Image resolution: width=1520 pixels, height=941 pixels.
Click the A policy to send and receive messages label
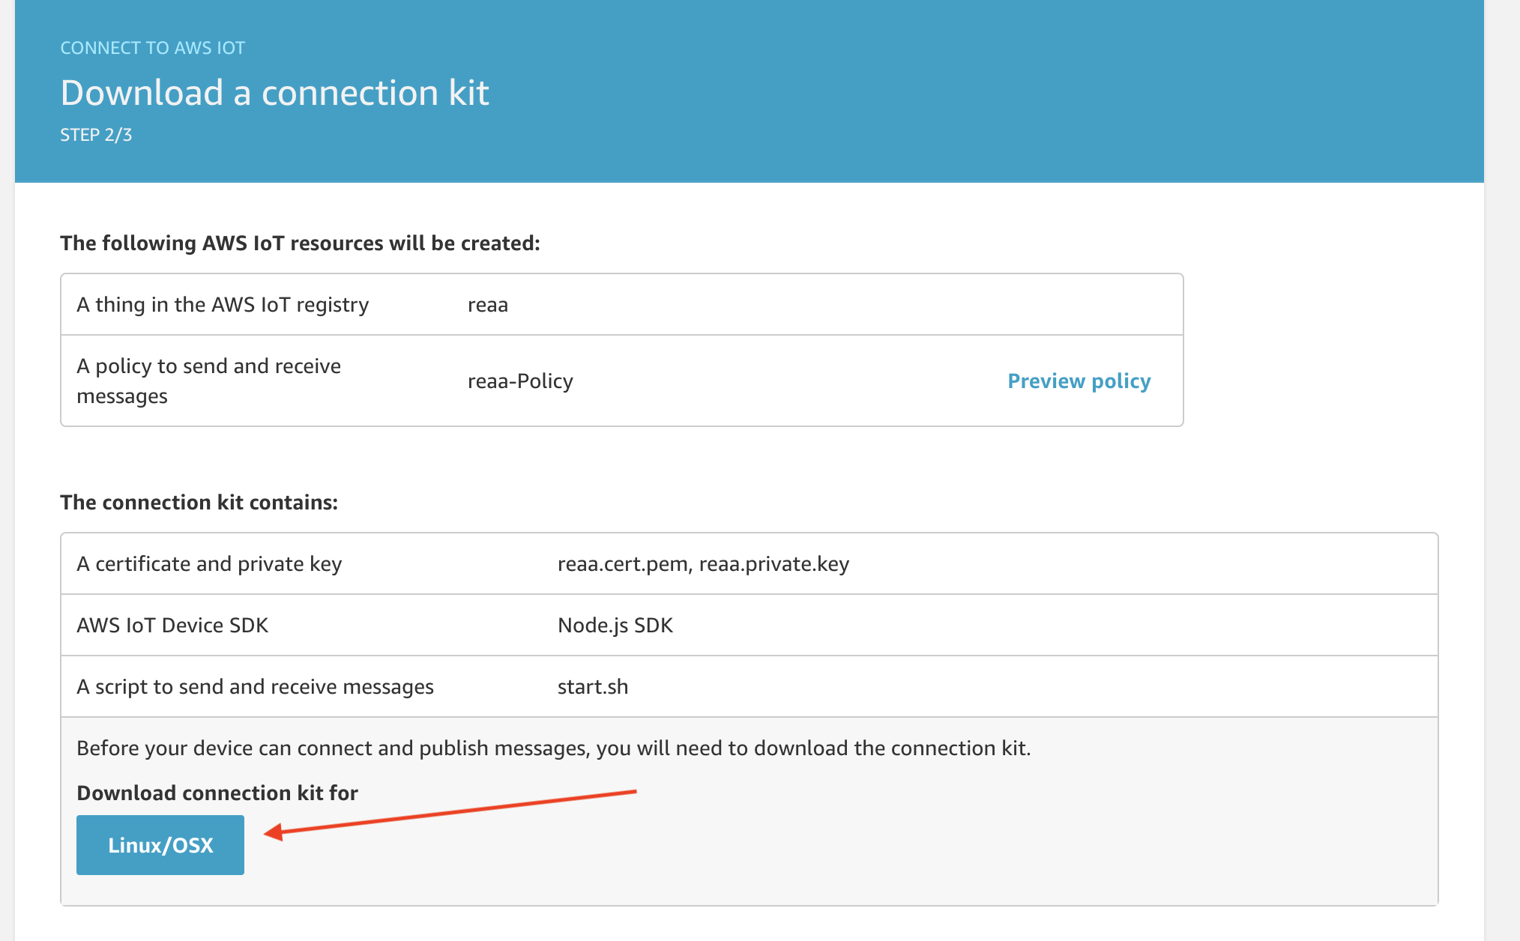coord(209,381)
